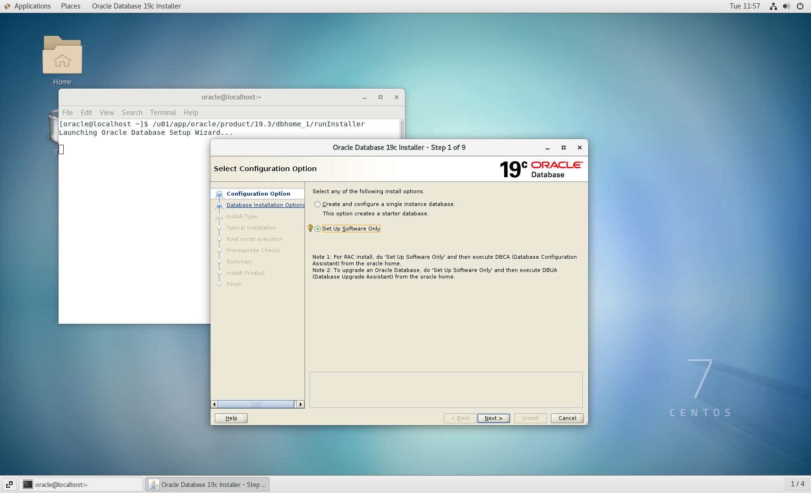Click the 'Select Configuration Option' heading
Image resolution: width=811 pixels, height=493 pixels.
pyautogui.click(x=265, y=169)
